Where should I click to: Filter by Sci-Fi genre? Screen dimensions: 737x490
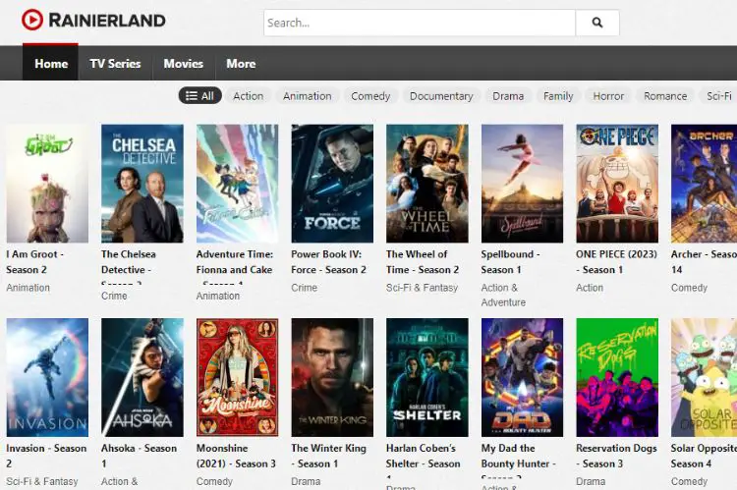tap(718, 96)
